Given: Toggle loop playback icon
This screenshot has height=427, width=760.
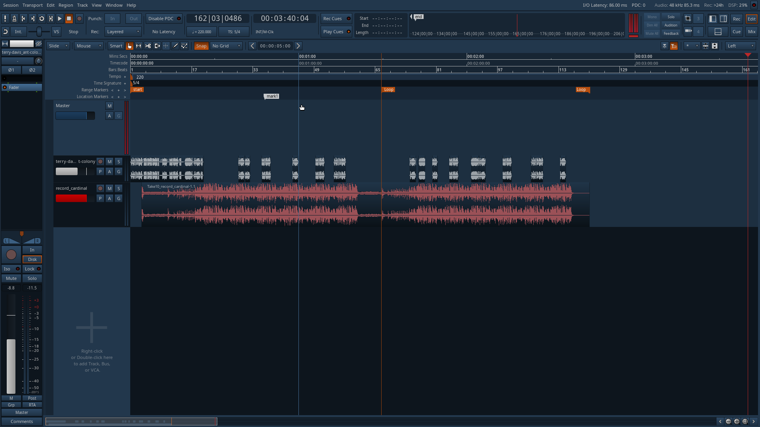Looking at the screenshot, I should click(x=42, y=19).
